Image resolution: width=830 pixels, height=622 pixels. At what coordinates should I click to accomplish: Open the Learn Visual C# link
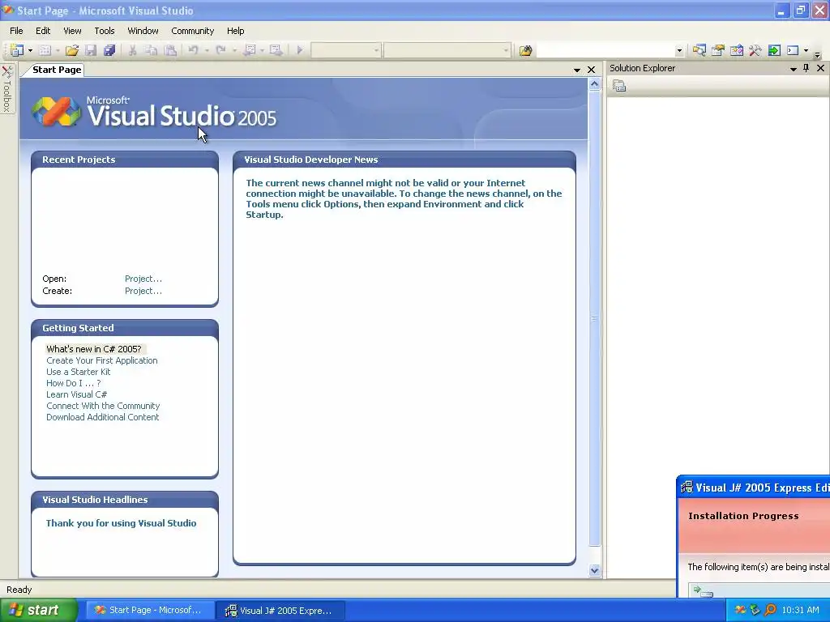click(x=76, y=394)
